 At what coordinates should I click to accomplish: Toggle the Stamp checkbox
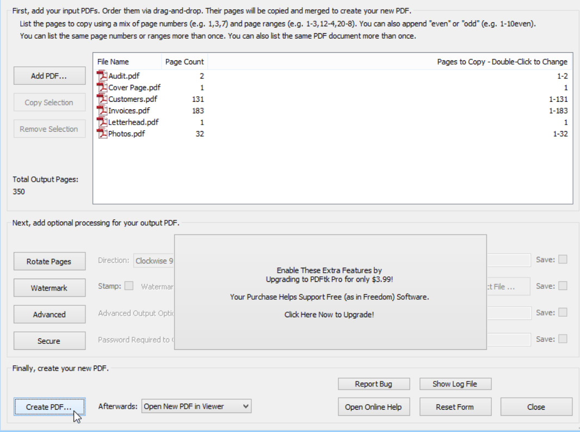click(x=129, y=286)
